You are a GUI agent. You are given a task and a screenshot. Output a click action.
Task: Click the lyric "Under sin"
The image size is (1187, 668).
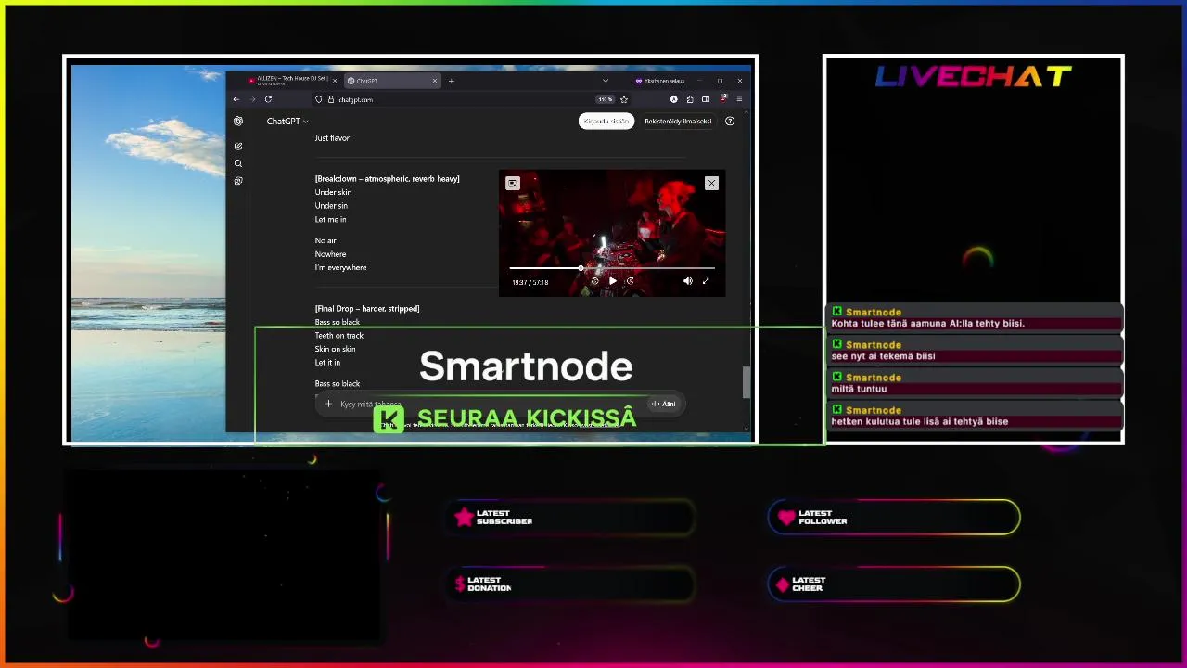pos(331,206)
